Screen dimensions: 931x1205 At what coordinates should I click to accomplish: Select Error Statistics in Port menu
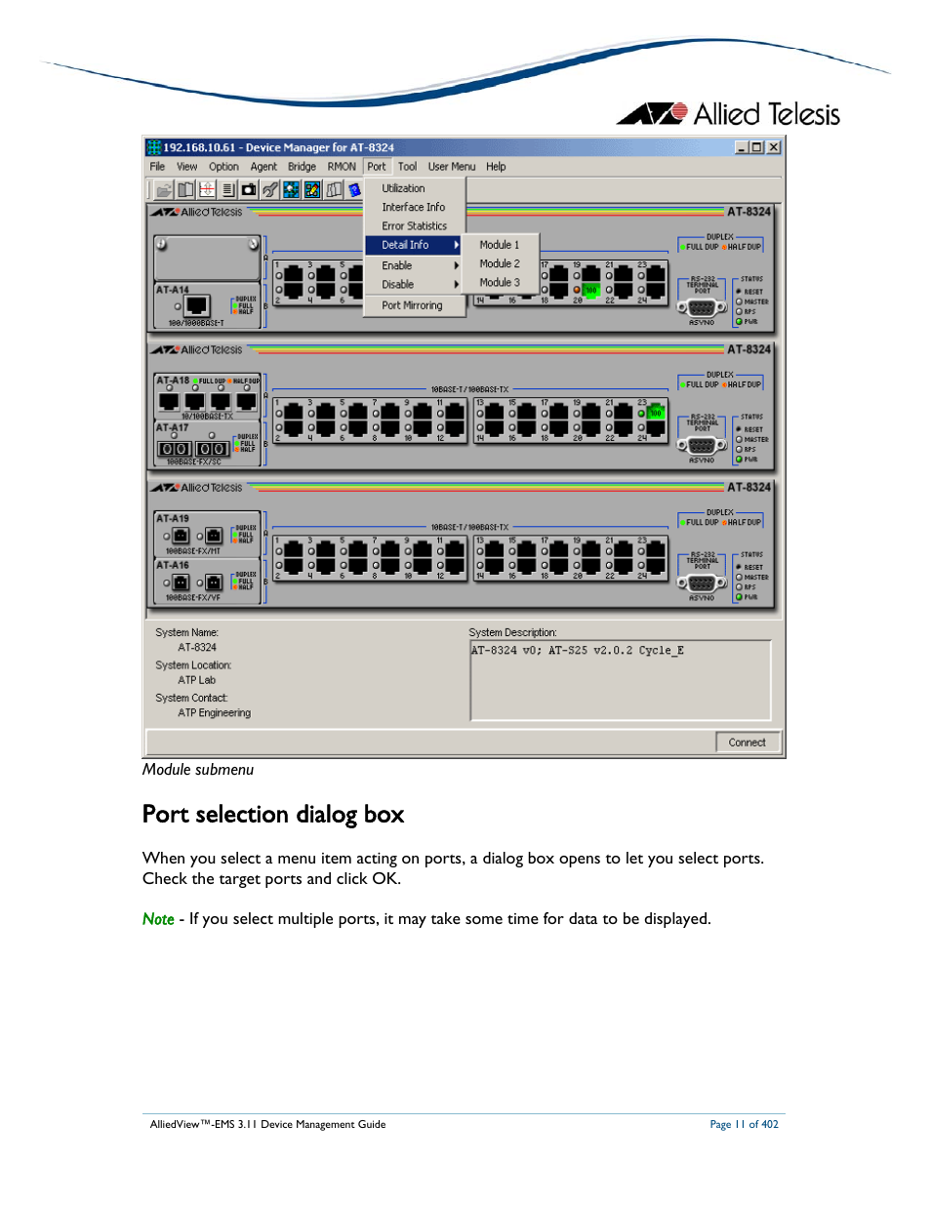coord(415,225)
